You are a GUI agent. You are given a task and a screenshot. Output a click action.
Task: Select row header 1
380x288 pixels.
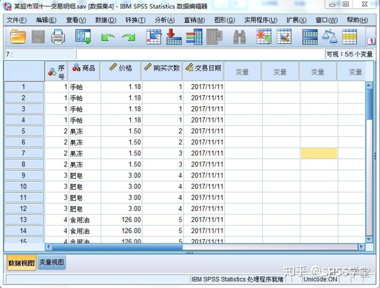click(x=24, y=87)
